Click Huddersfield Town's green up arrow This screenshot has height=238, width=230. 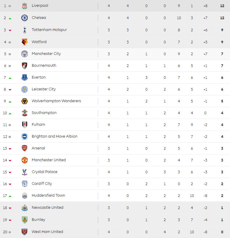pyautogui.click(x=10, y=196)
